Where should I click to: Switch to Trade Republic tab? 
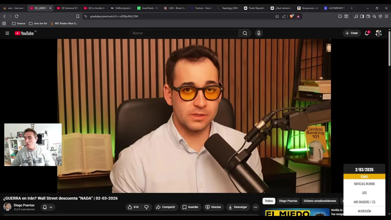pyautogui.click(x=255, y=8)
